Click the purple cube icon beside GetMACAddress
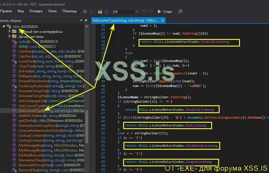The image size is (269, 173). [14, 116]
